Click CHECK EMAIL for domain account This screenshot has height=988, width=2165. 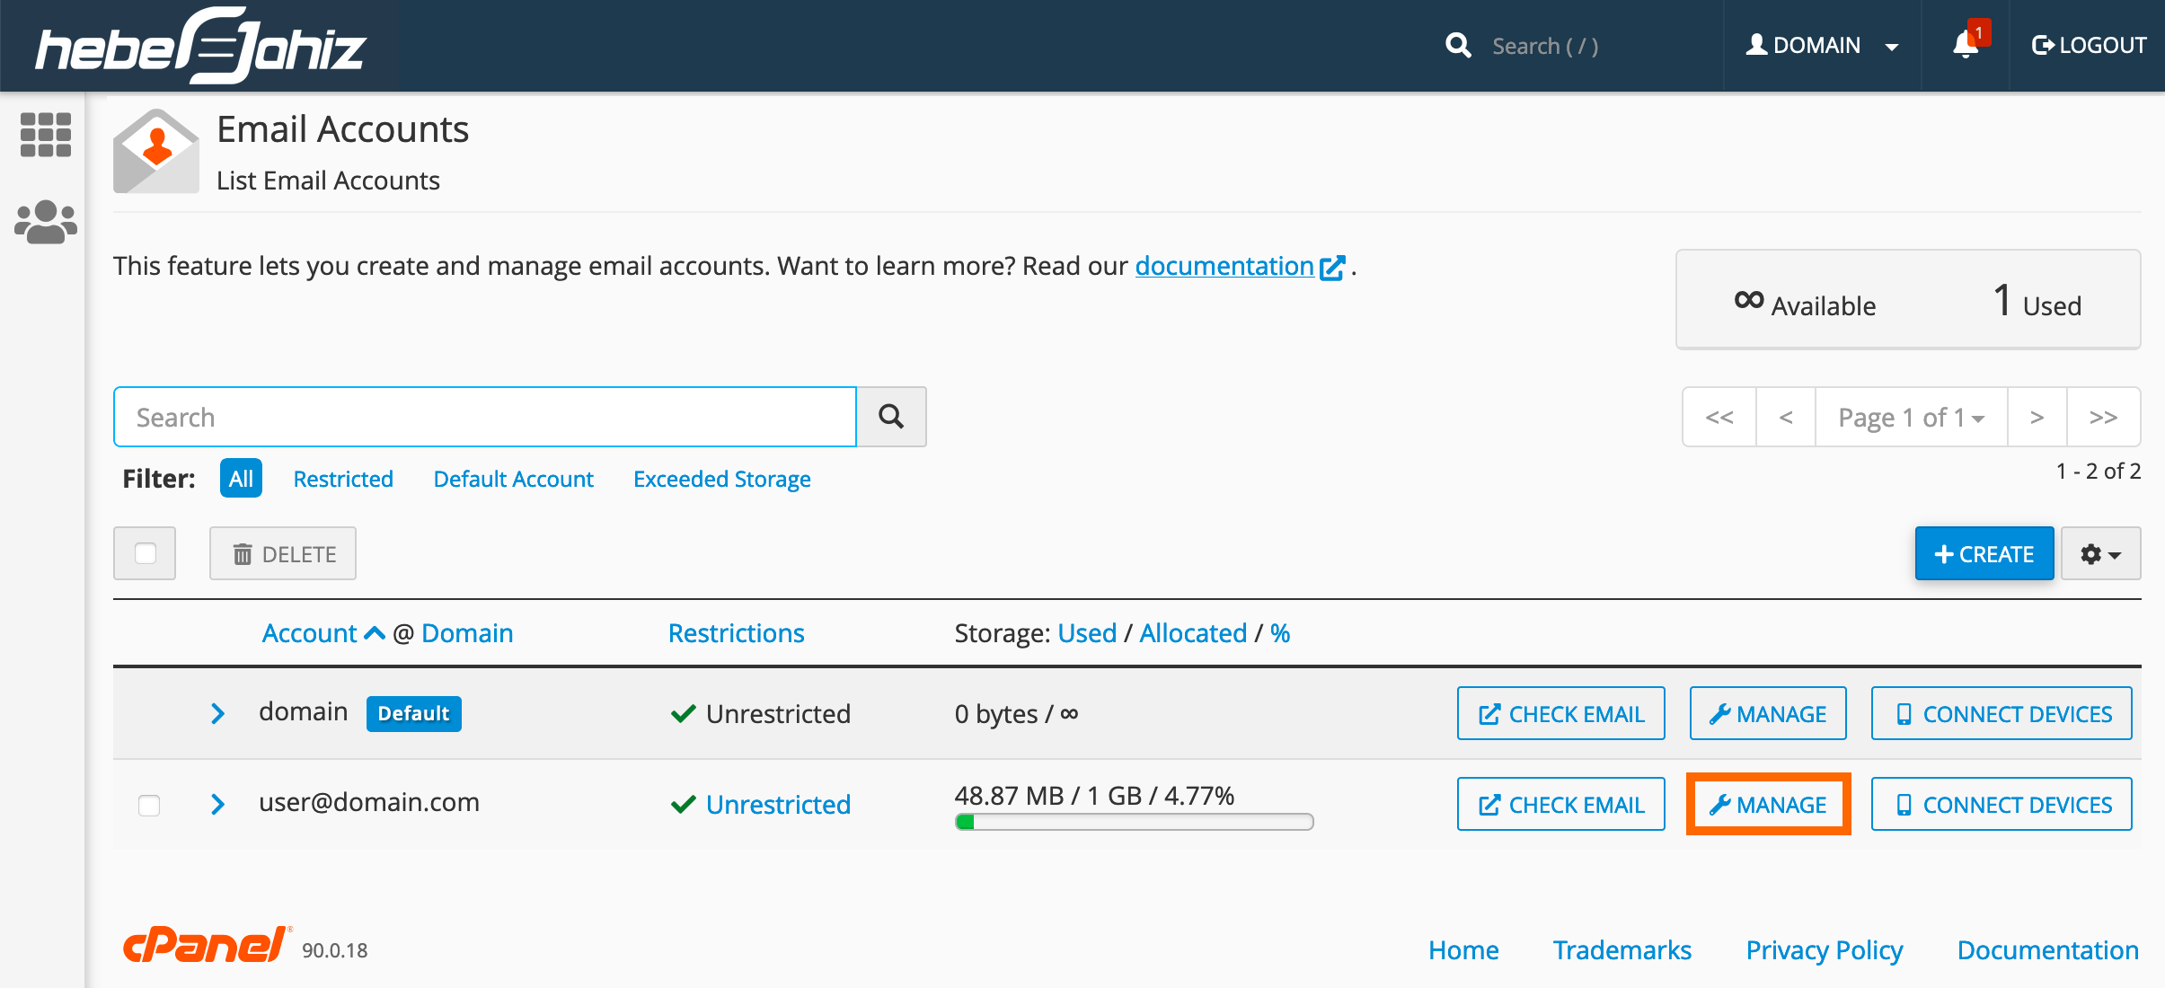(x=1561, y=713)
